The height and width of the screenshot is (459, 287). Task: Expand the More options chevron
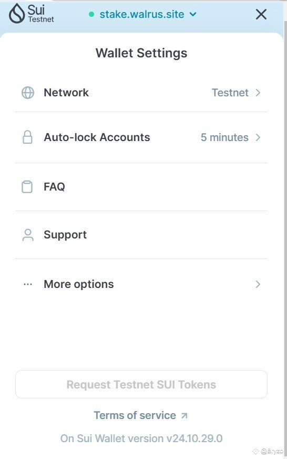tap(258, 284)
